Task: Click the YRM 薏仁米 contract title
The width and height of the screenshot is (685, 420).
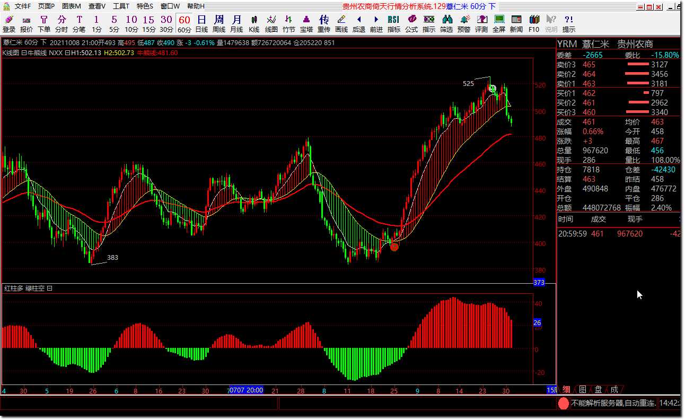Action: point(605,44)
